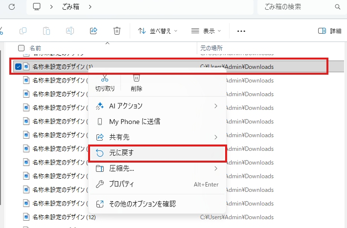Sort by the 名前 column header

35,48
